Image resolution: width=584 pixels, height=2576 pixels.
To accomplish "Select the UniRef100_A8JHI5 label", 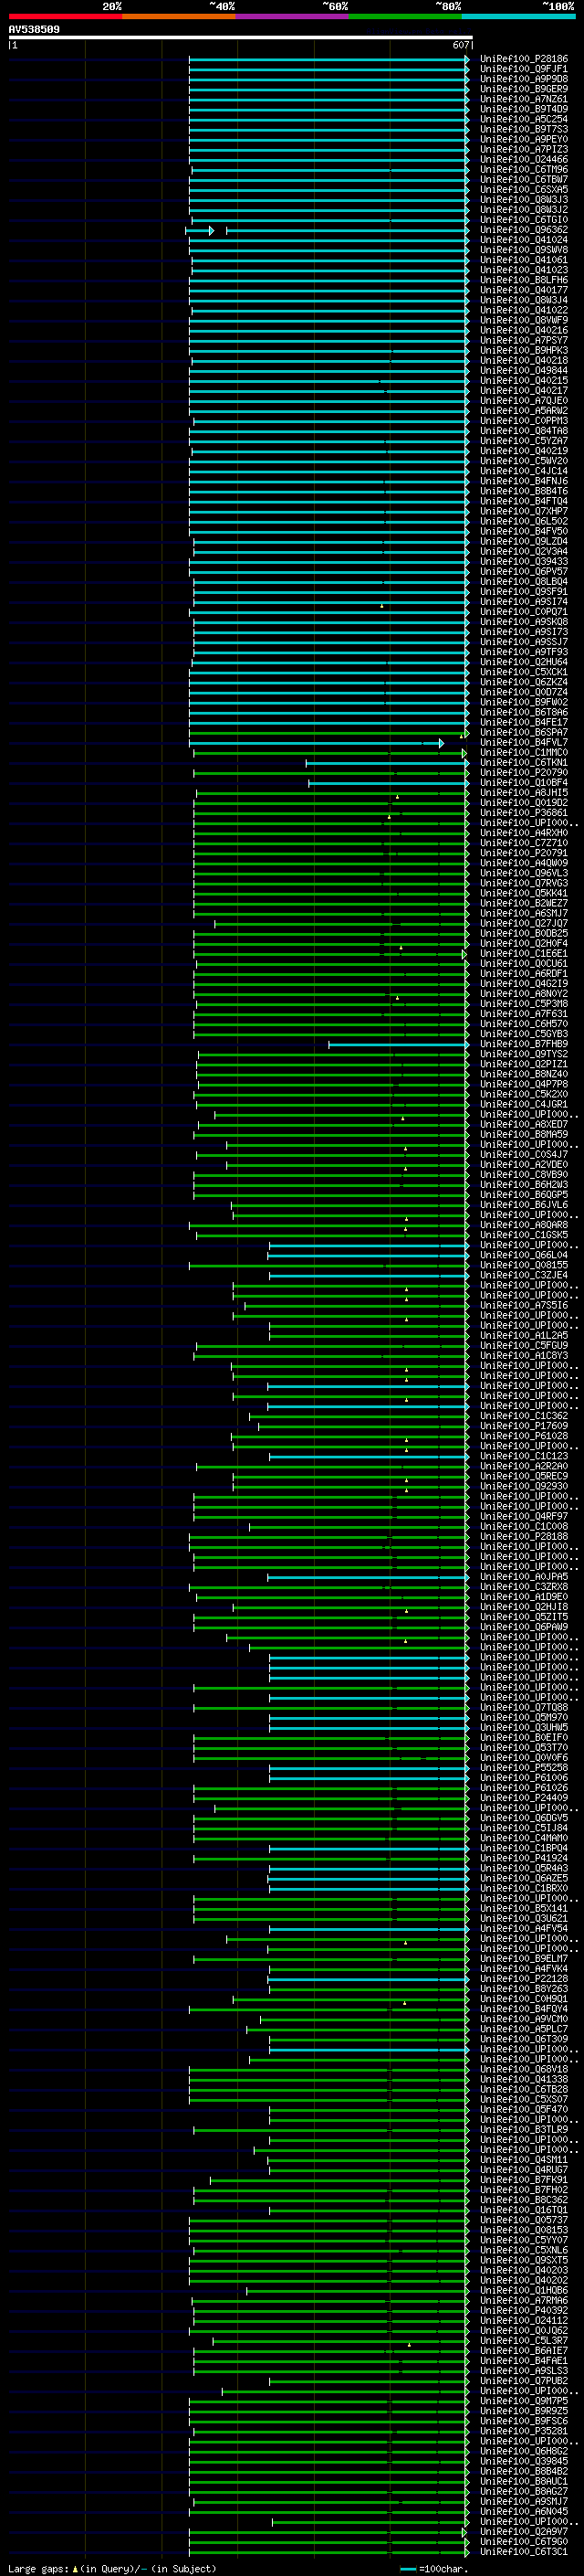I will point(524,793).
